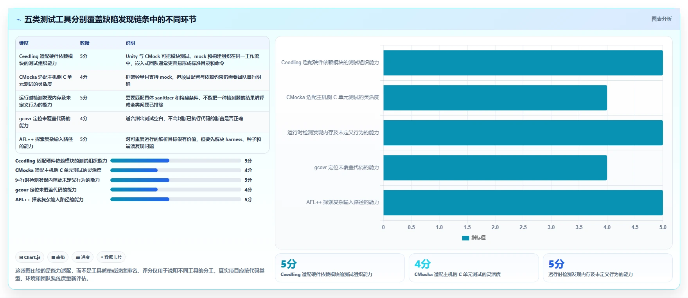Click the CMocka bar in the chart
This screenshot has height=298, width=688.
click(495, 98)
